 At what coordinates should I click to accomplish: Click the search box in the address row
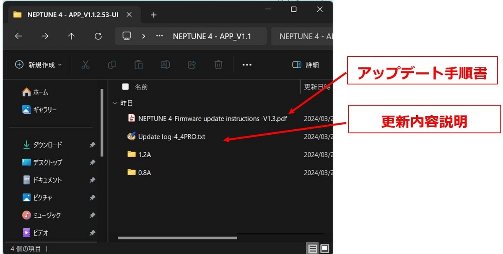point(302,36)
